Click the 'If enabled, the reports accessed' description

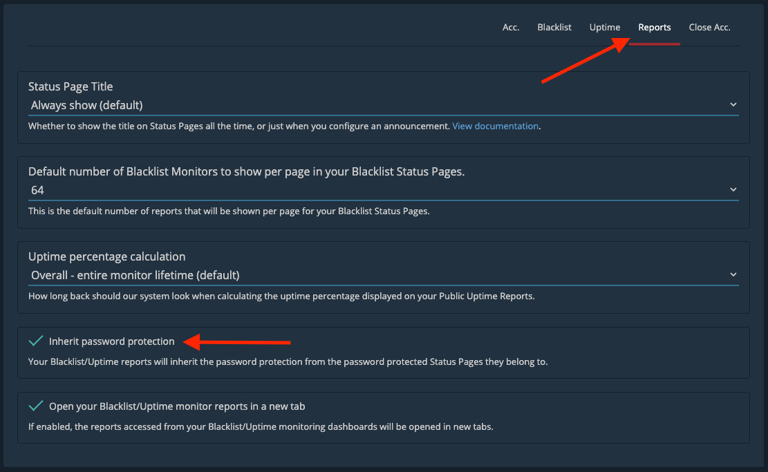(261, 427)
